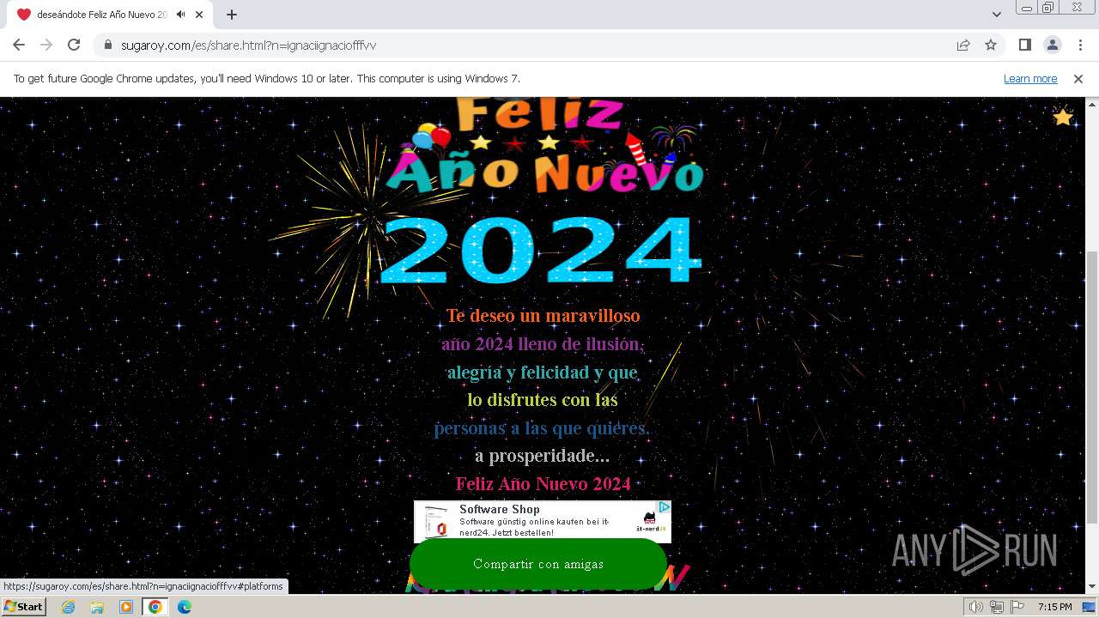Viewport: 1099px width, 618px height.
Task: Click the text 'lo disfrutes con las'
Action: (x=543, y=400)
